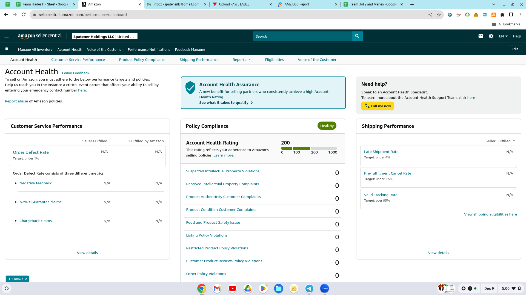526x295 pixels.
Task: Switch to the Shipping Performance tab
Action: tap(199, 60)
